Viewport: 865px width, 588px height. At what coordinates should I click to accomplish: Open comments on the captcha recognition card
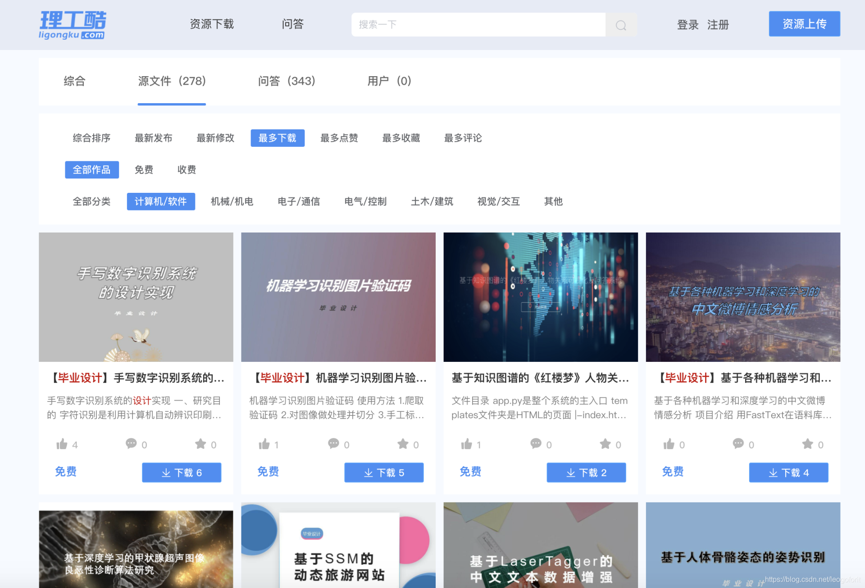pos(333,444)
